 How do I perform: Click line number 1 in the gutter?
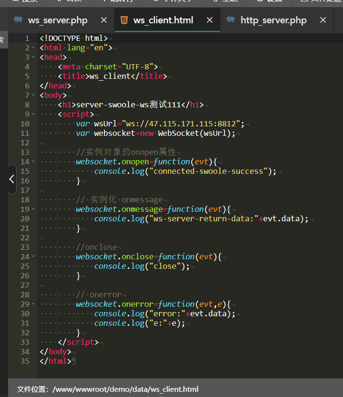pos(27,38)
